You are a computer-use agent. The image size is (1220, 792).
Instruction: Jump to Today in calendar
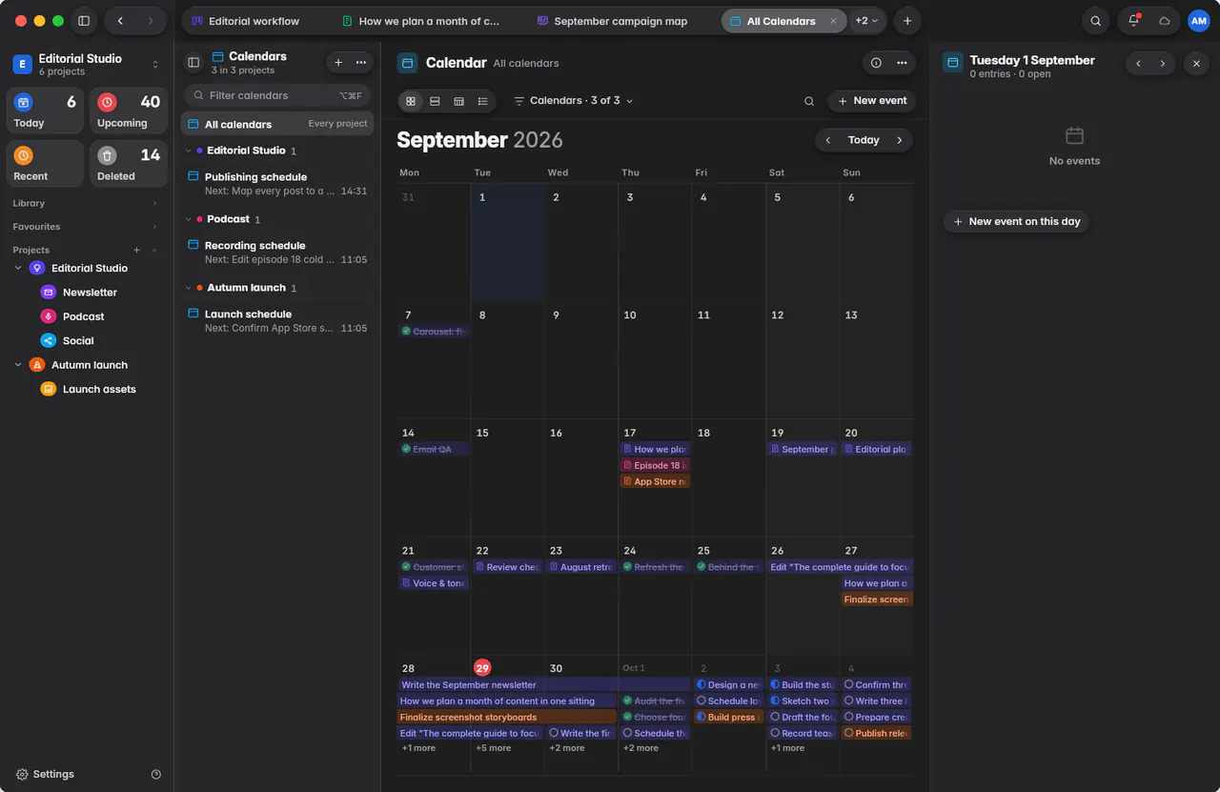[864, 140]
